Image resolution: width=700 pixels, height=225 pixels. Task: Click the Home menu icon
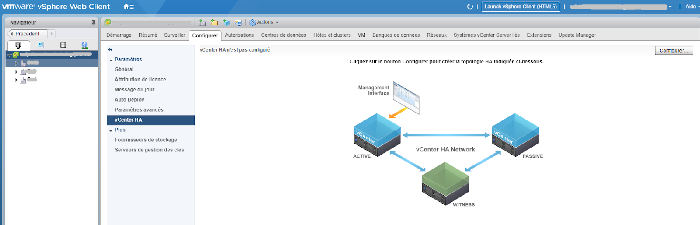click(x=129, y=7)
